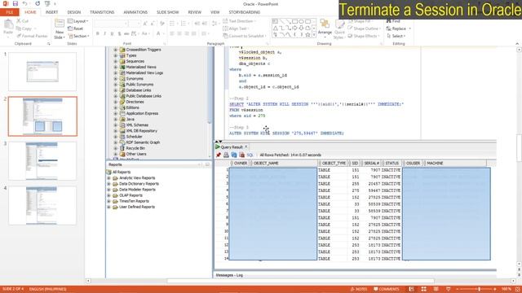Image resolution: width=522 pixels, height=293 pixels.
Task: Increase the list indent level
Action: pos(206,24)
